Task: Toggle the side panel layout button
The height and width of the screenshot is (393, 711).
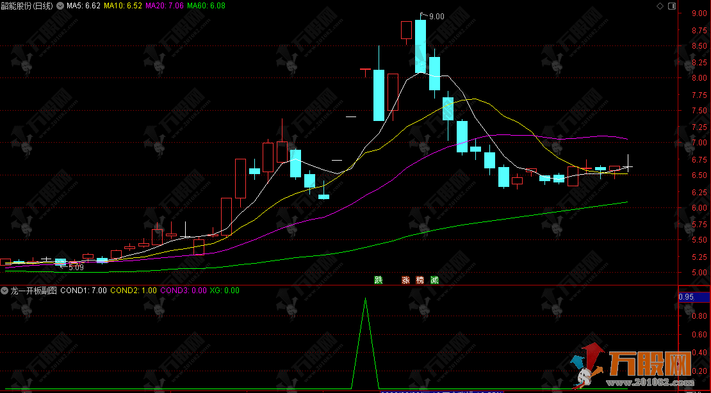Action: tap(671, 6)
